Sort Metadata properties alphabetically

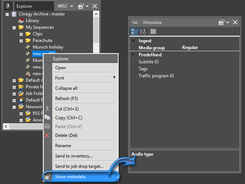pyautogui.click(x=143, y=32)
